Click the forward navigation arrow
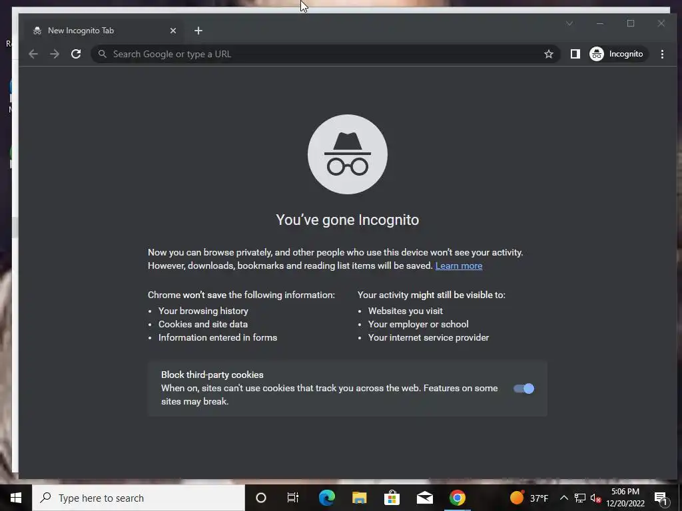The width and height of the screenshot is (682, 511). click(x=55, y=54)
